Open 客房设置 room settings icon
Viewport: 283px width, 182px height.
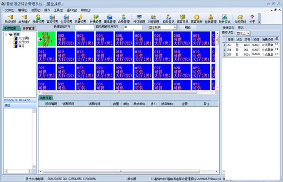pyautogui.click(x=52, y=19)
